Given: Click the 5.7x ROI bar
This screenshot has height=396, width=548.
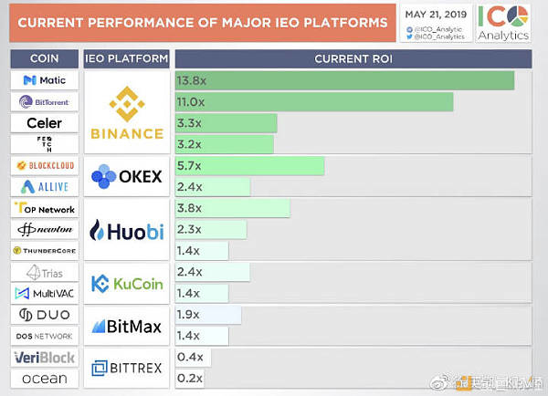Looking at the screenshot, I should point(249,166).
